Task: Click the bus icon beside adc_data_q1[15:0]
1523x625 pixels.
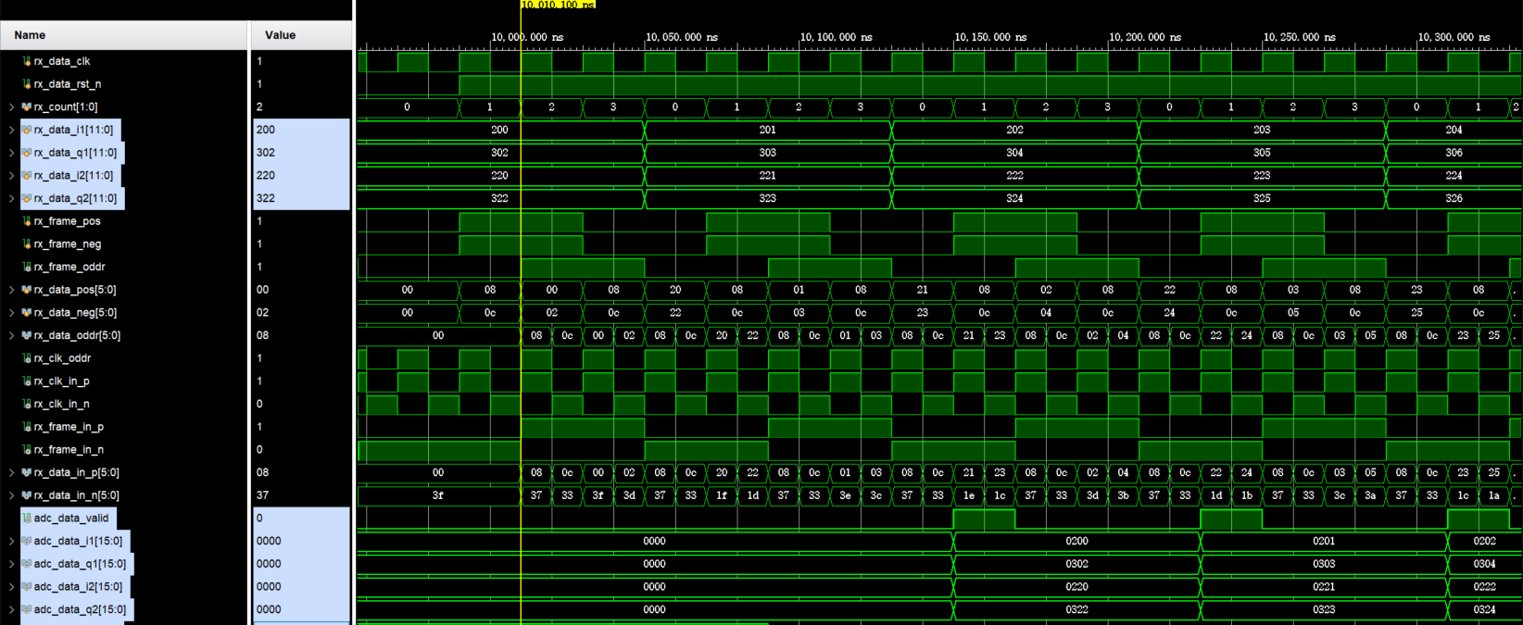Action: [27, 564]
